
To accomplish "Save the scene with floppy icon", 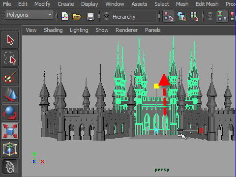I will click(x=90, y=16).
